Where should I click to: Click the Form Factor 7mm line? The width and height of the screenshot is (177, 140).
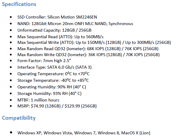(x=44, y=61)
